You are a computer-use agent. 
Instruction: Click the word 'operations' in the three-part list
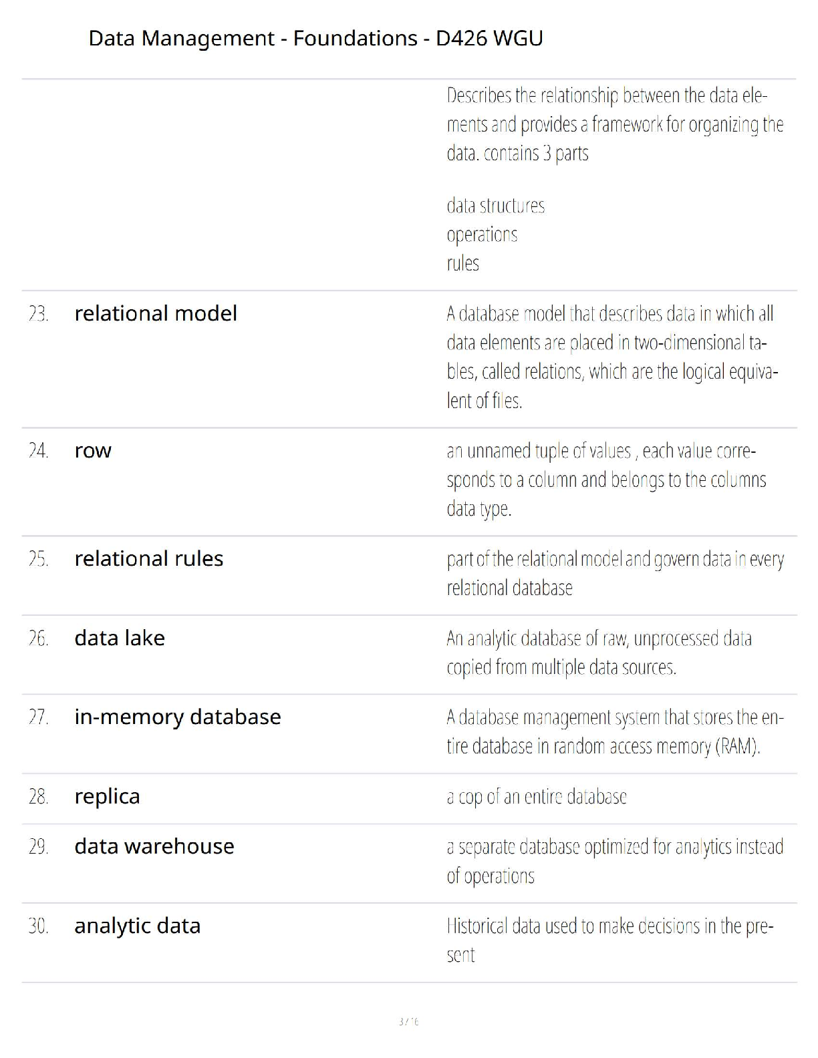coord(482,234)
